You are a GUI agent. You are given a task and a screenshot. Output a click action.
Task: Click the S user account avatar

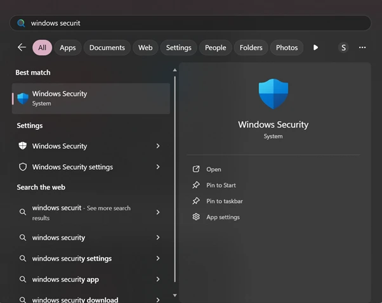[x=343, y=48]
